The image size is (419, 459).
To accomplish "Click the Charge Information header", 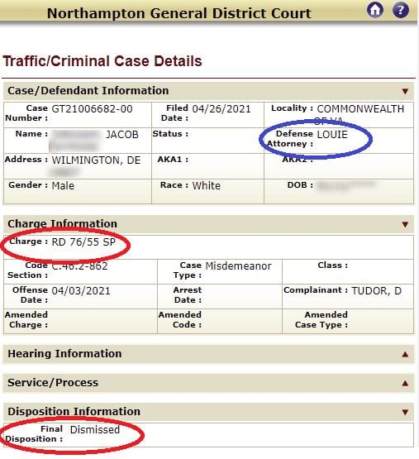I will [208, 224].
